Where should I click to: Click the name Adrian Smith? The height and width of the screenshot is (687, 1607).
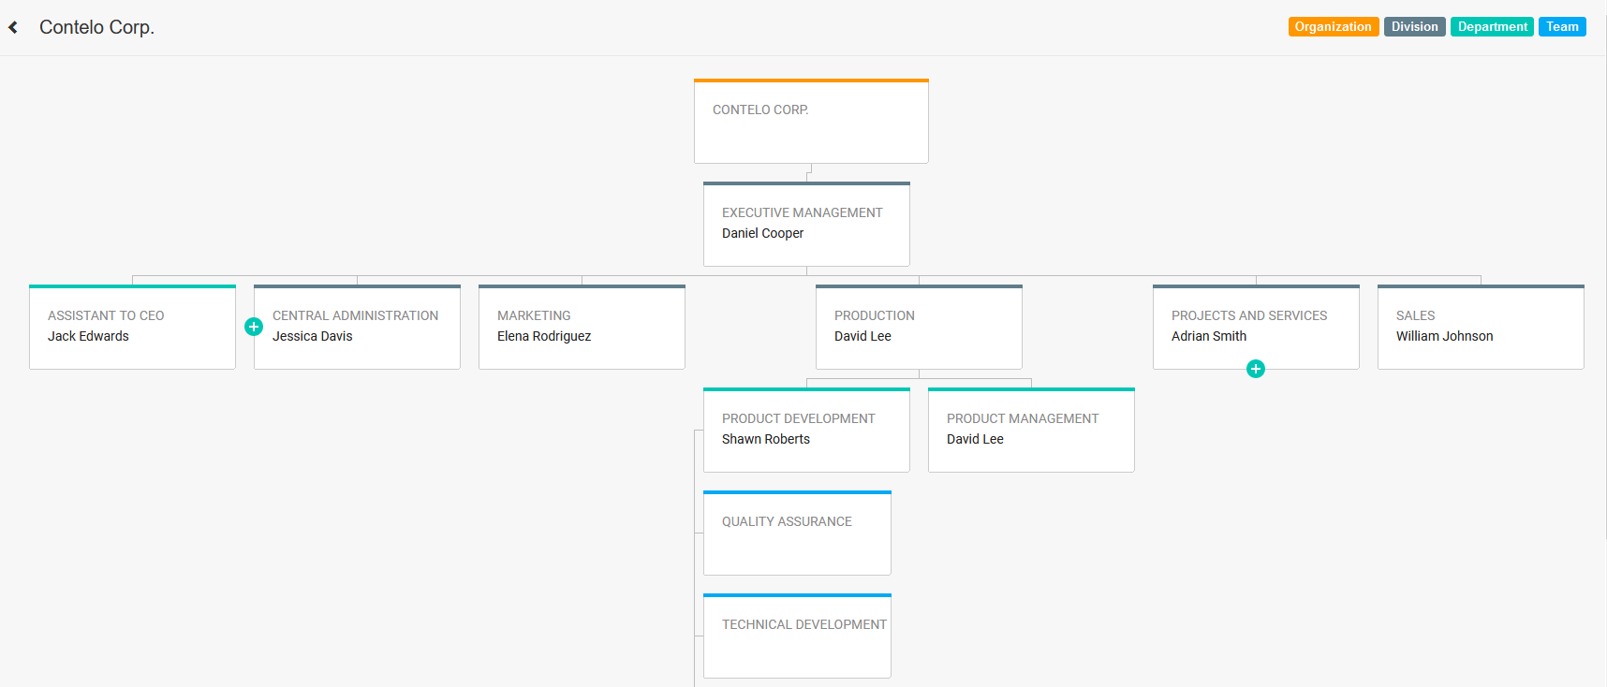tap(1209, 336)
